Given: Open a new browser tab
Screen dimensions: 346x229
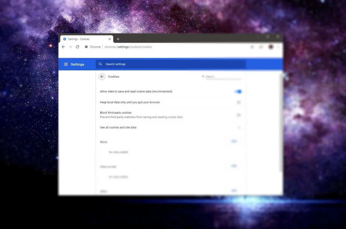Looking at the screenshot, I should (118, 39).
